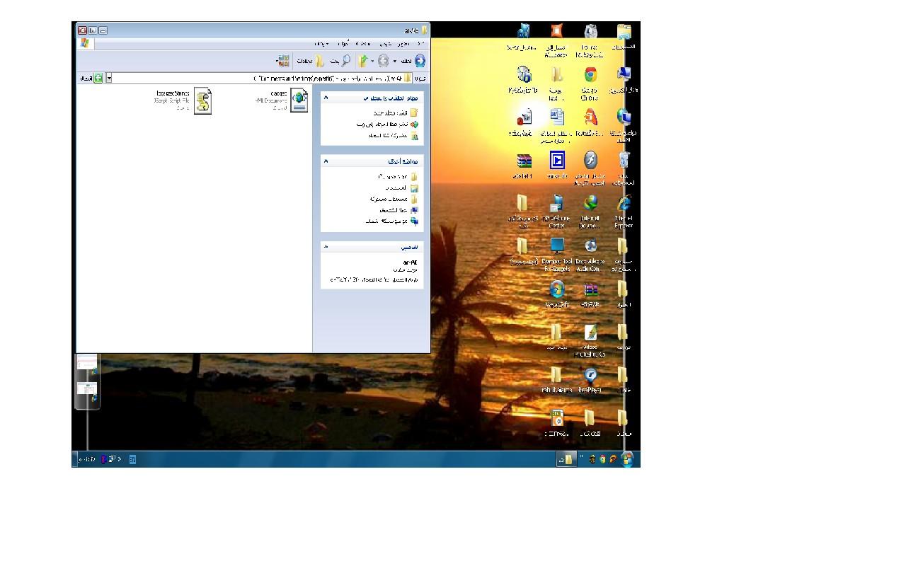Collapse the File and Folder Tasks panel

pyautogui.click(x=326, y=98)
